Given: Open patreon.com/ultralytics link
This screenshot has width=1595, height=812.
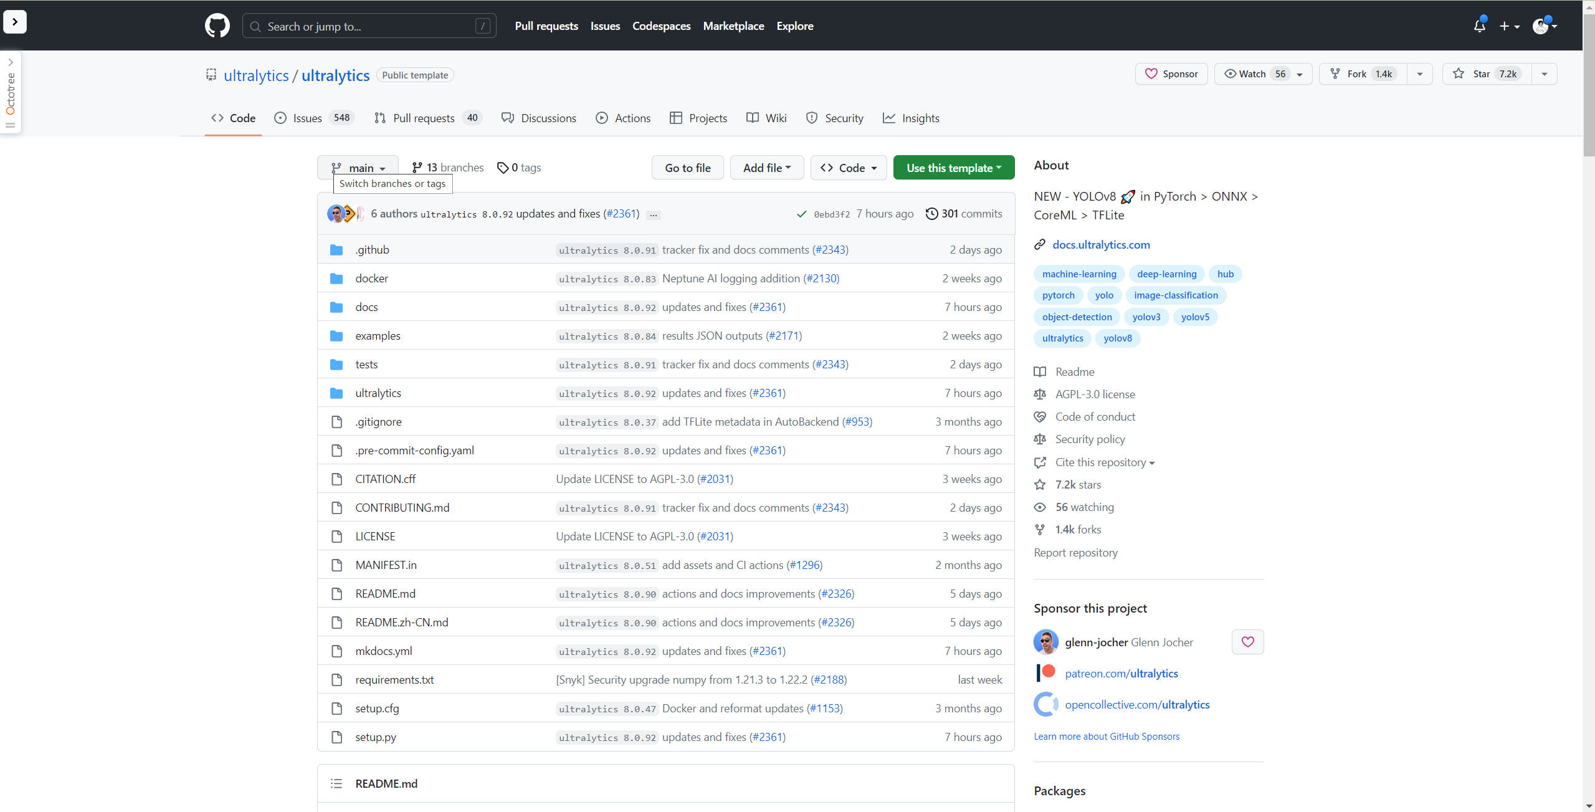Looking at the screenshot, I should pos(1121,674).
